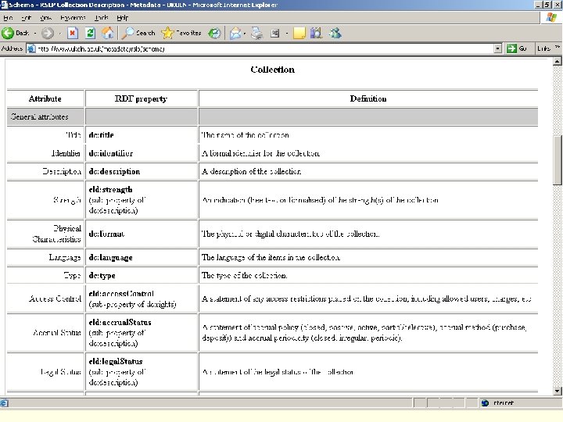
Task: Click the Internet zone globe in status bar
Action: point(485,403)
